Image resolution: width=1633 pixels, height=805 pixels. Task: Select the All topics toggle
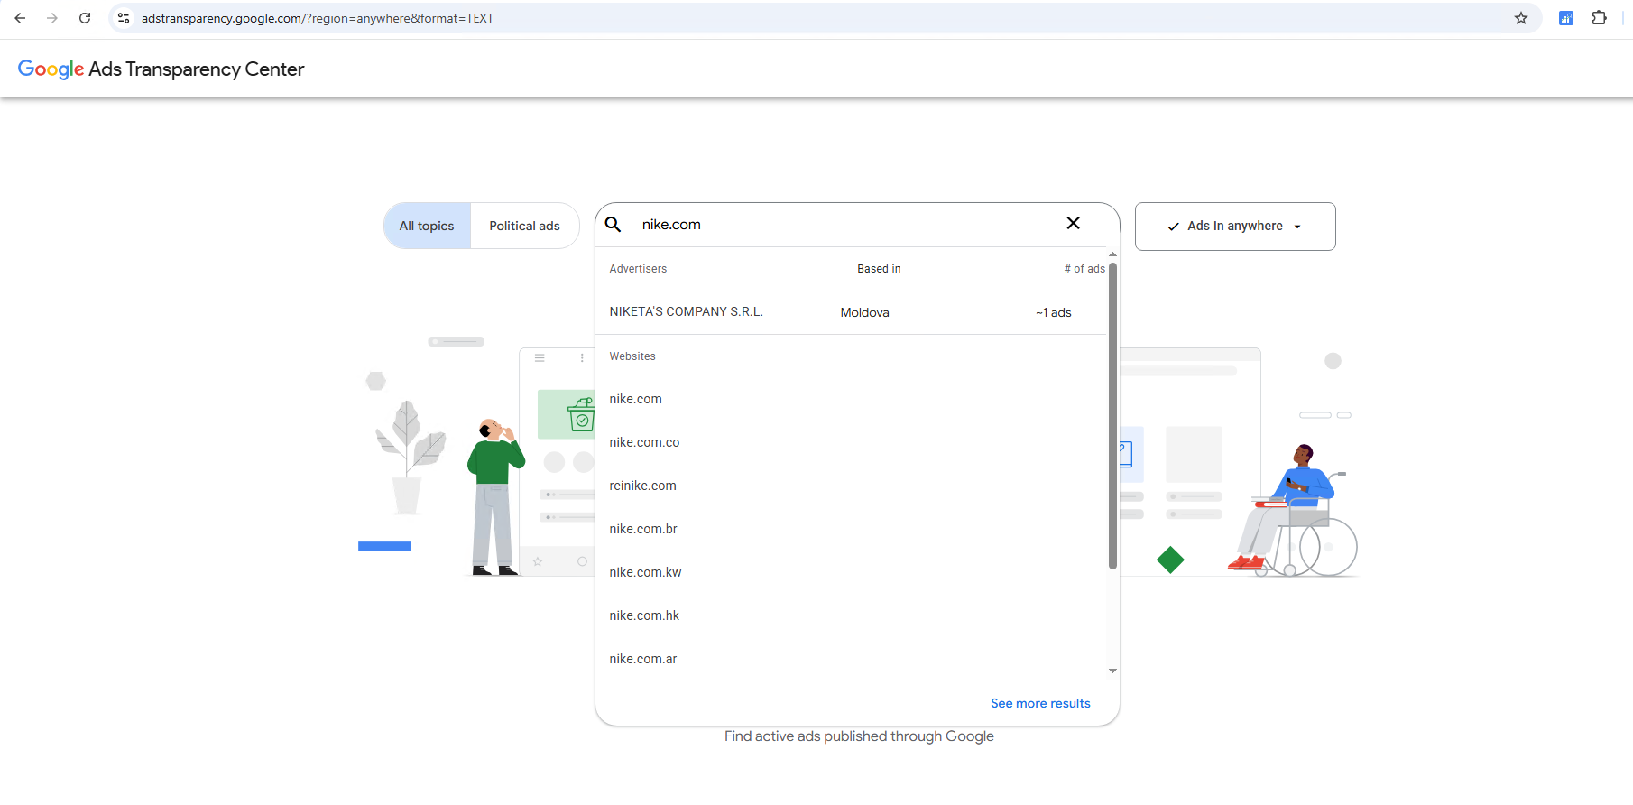(x=427, y=226)
